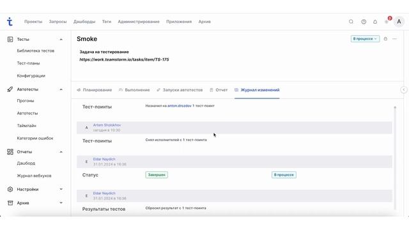This screenshot has height=230, width=409.
Task: Open the Проекты top menu
Action: coord(33,22)
